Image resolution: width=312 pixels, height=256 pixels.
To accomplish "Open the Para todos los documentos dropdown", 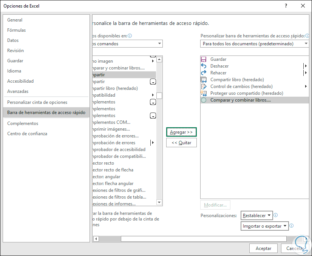I will pos(254,43).
